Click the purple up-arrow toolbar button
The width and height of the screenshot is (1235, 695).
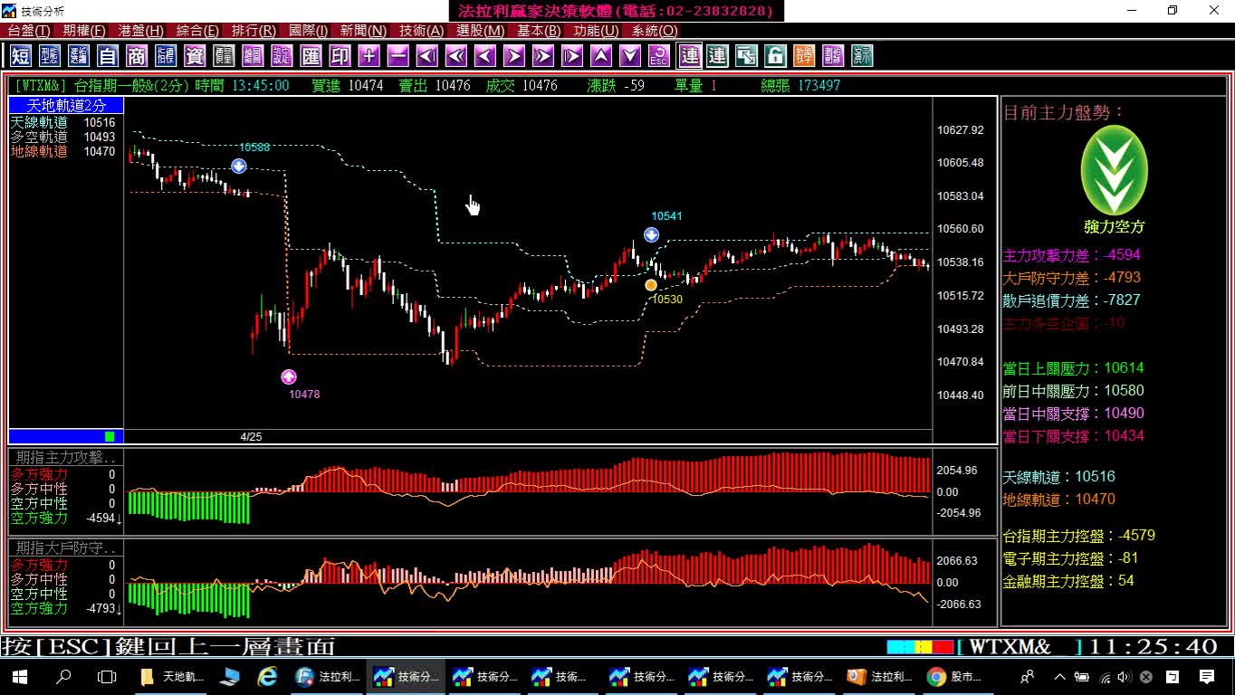(601, 56)
